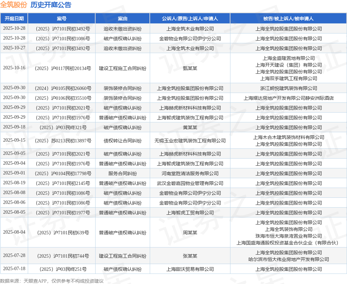Screen dimensions: 347x284
Task: Click 追收未缴出资纠纷 in the 2025-10-27 row
Action: pyautogui.click(x=123, y=48)
